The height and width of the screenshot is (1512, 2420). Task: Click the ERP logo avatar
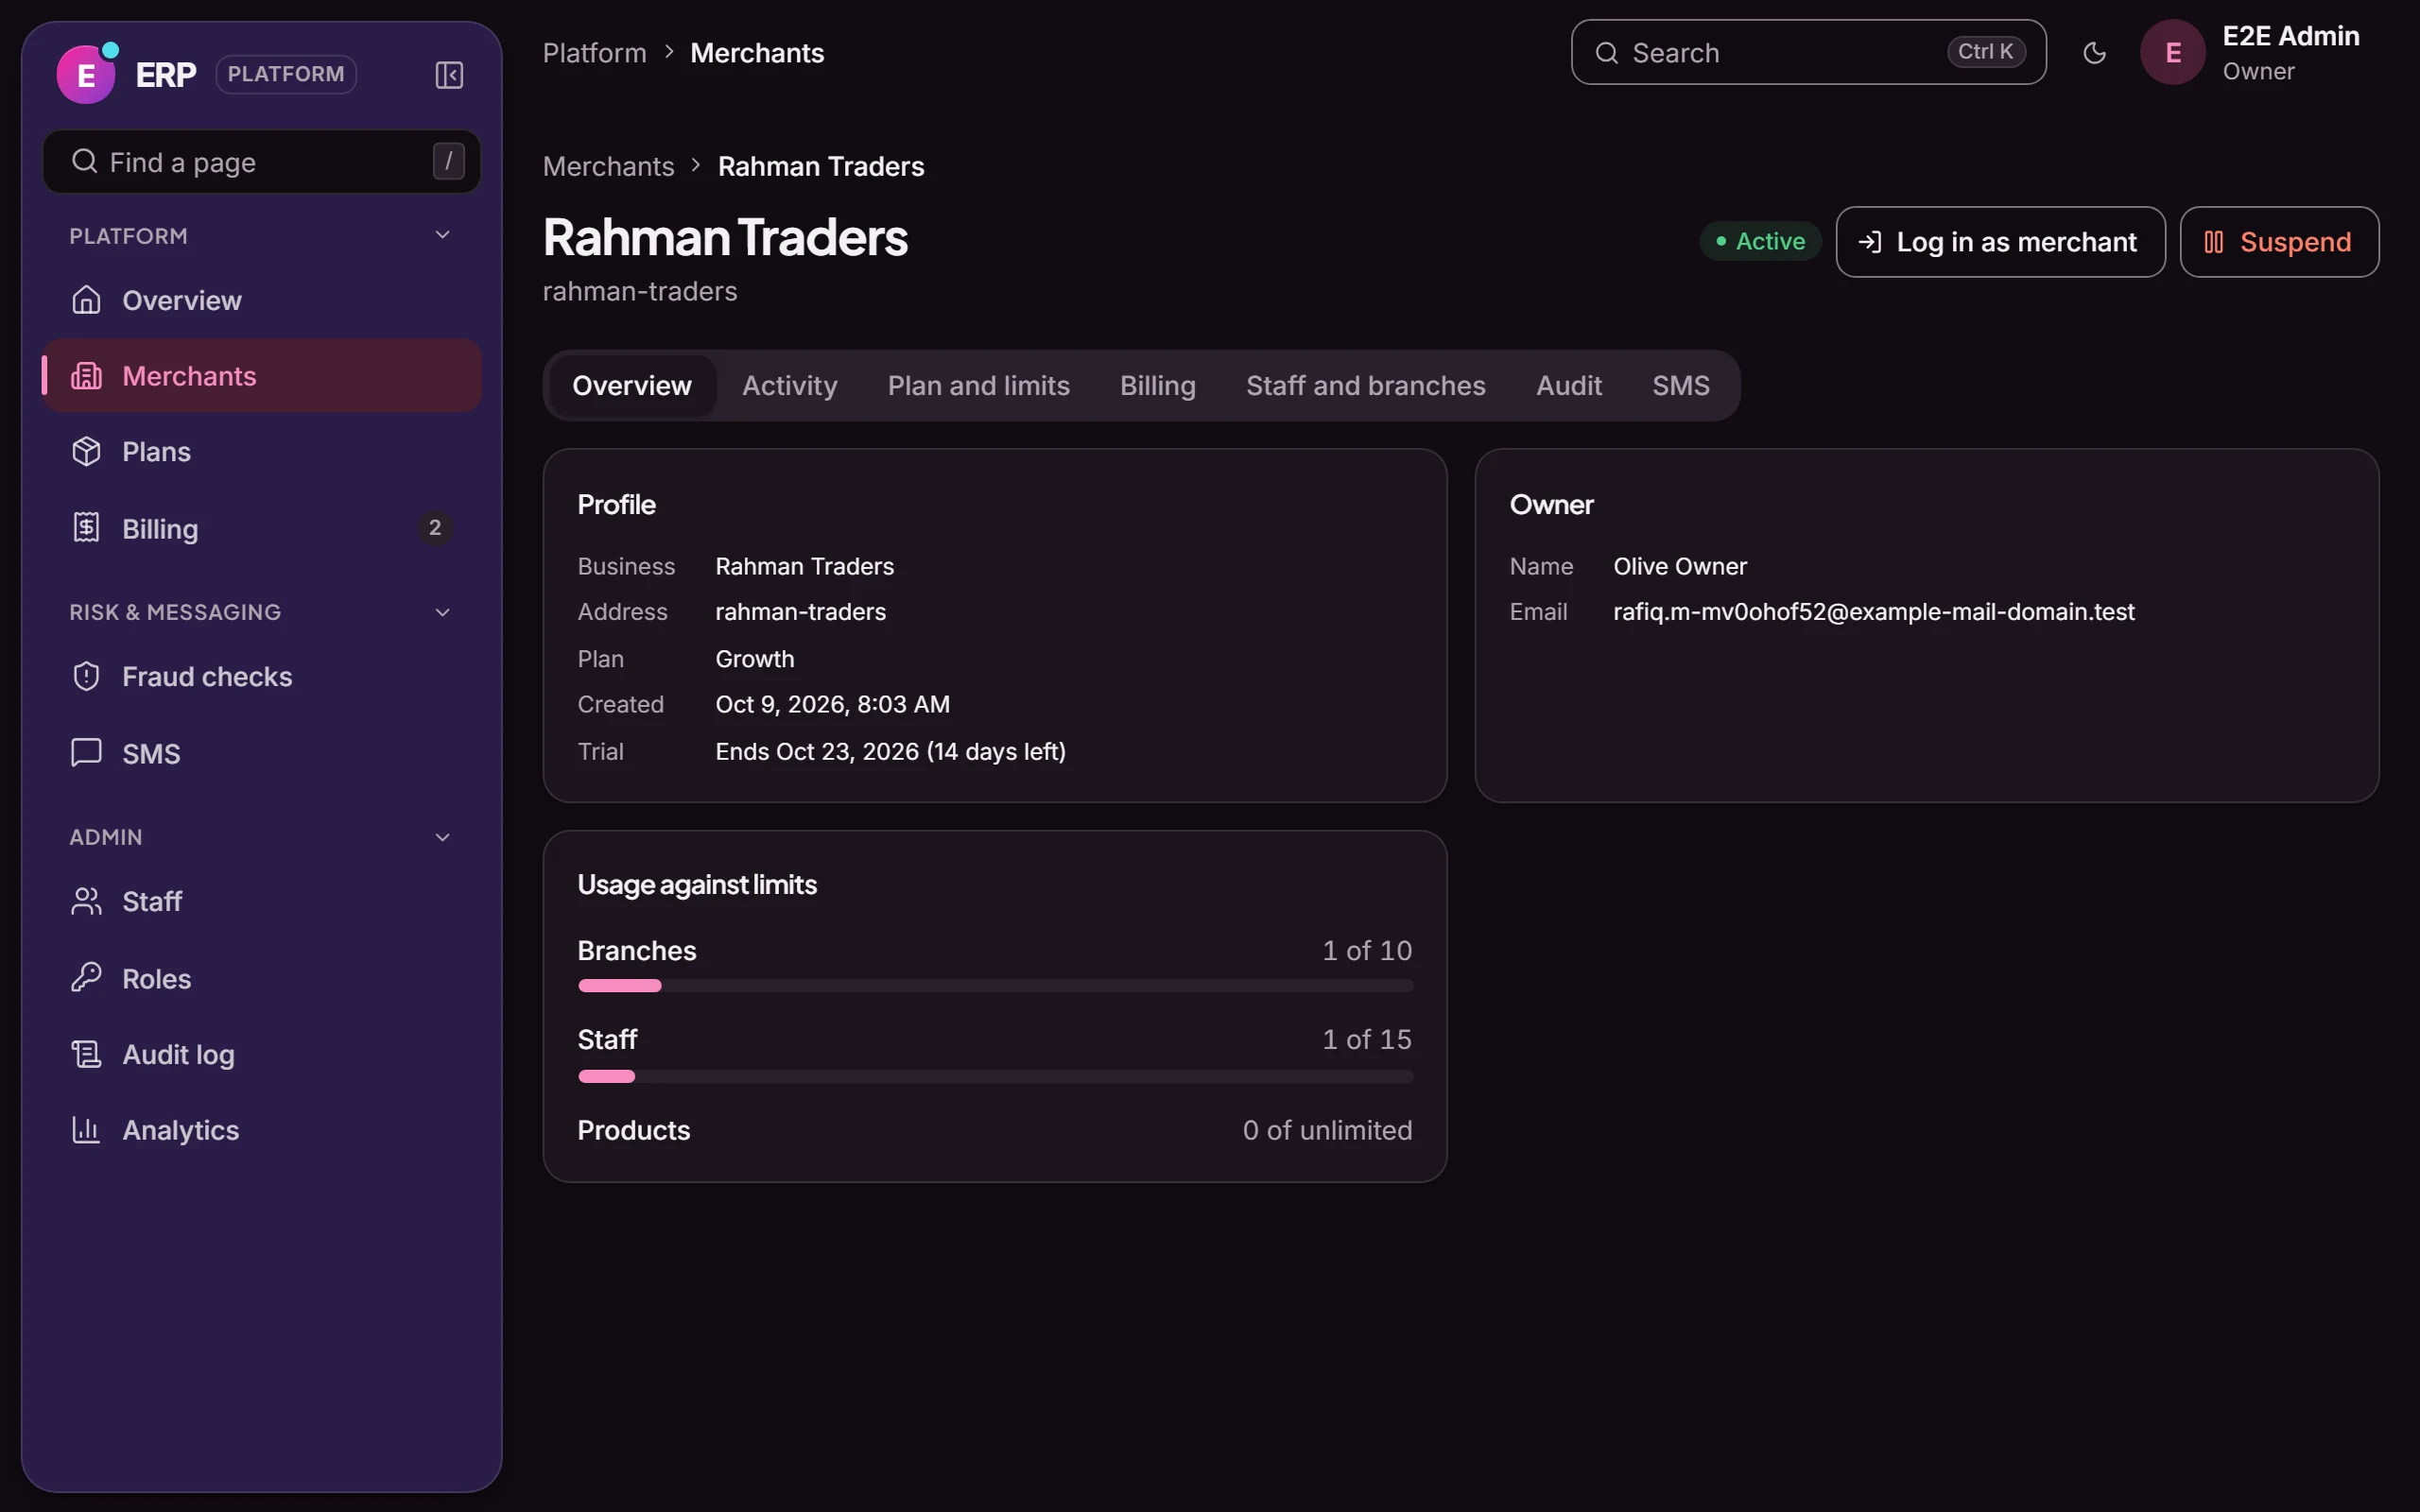tap(86, 74)
